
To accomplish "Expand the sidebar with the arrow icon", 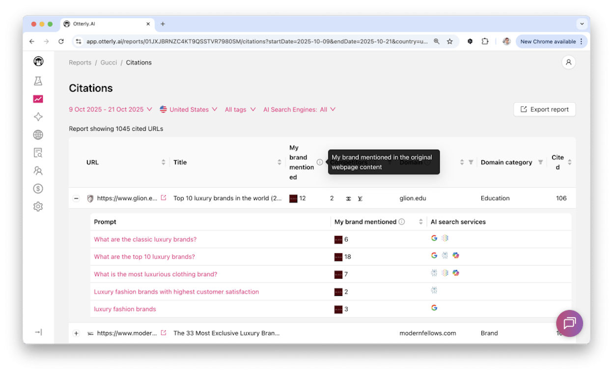I will coord(38,332).
